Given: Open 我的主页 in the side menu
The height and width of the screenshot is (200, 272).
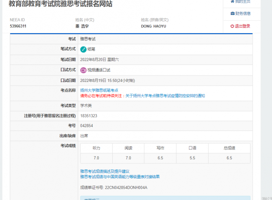Looking at the screenshot, I should coord(243,2).
